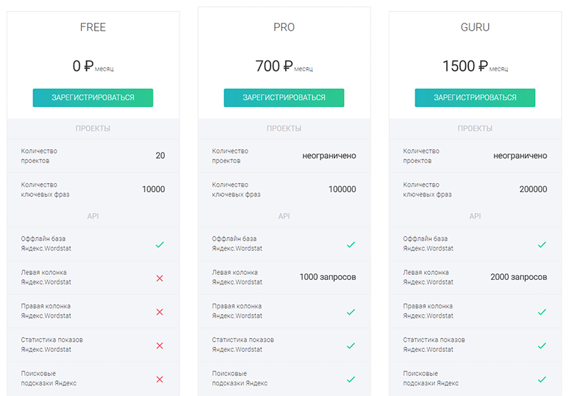
Task: Click FREE plan impressions statistics red cross
Action: pyautogui.click(x=160, y=345)
